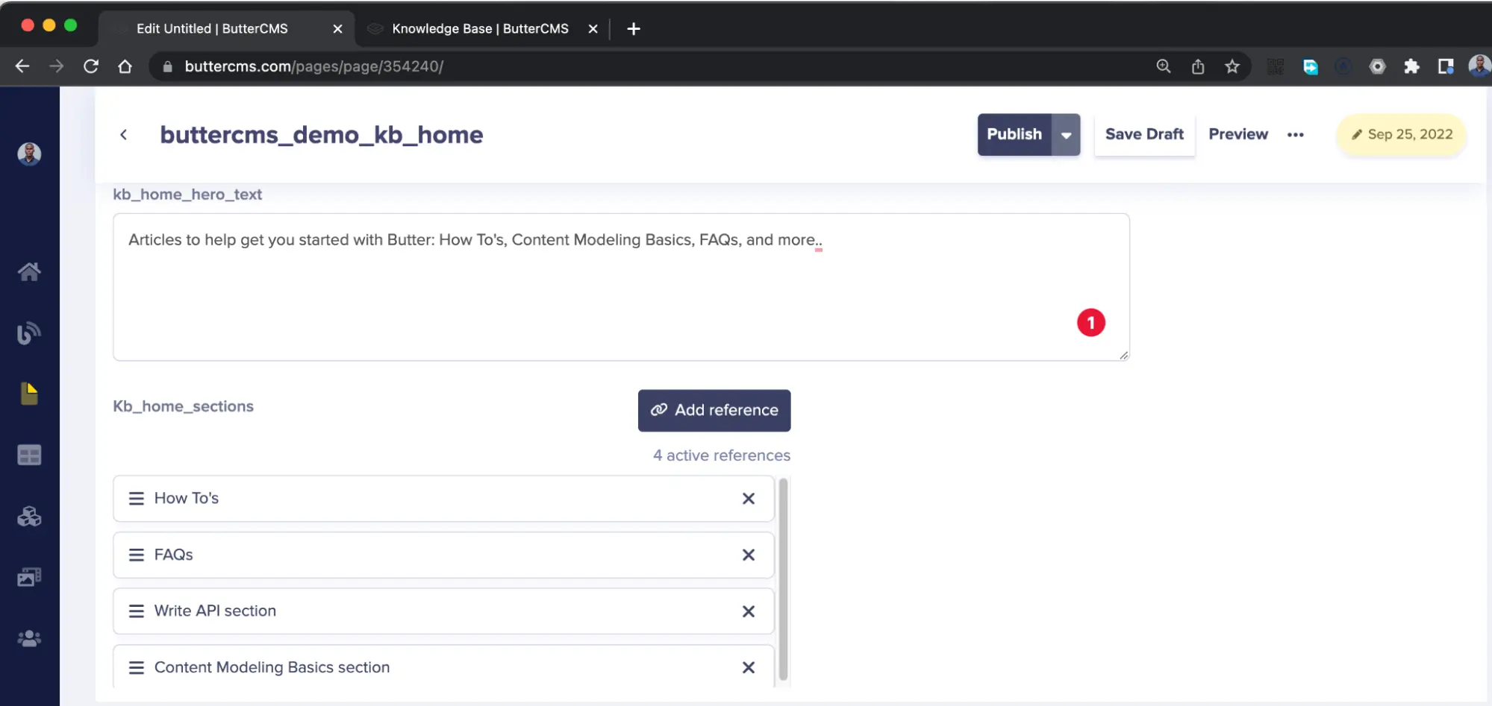Remove the FAQs reference
Image resolution: width=1492 pixels, height=706 pixels.
tap(749, 555)
